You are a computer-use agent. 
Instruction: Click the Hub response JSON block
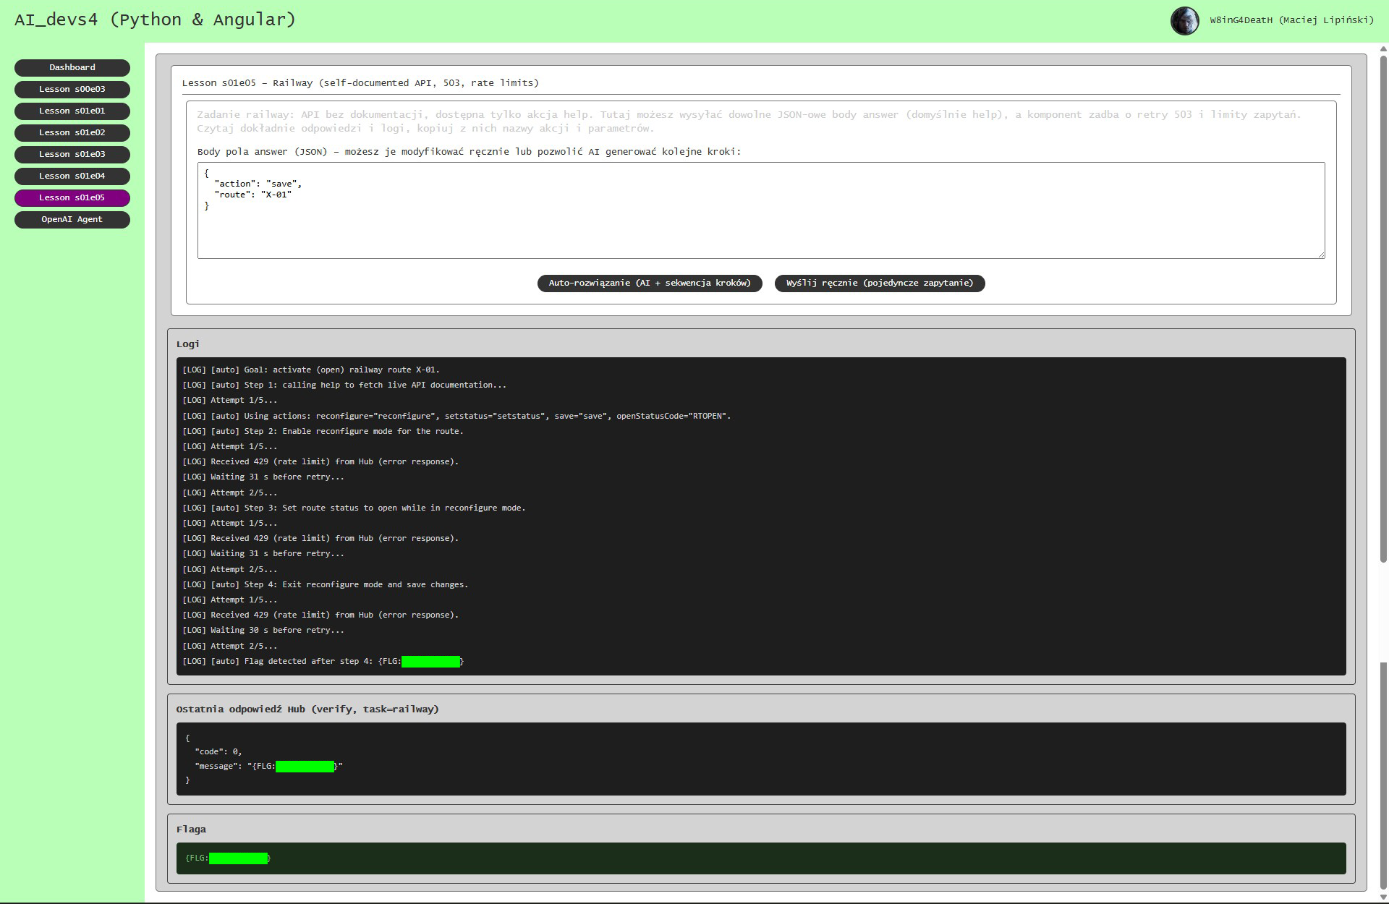[x=760, y=759]
